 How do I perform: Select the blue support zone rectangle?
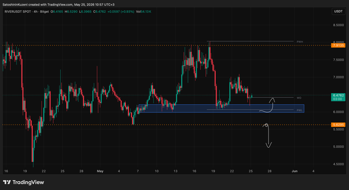222,109
